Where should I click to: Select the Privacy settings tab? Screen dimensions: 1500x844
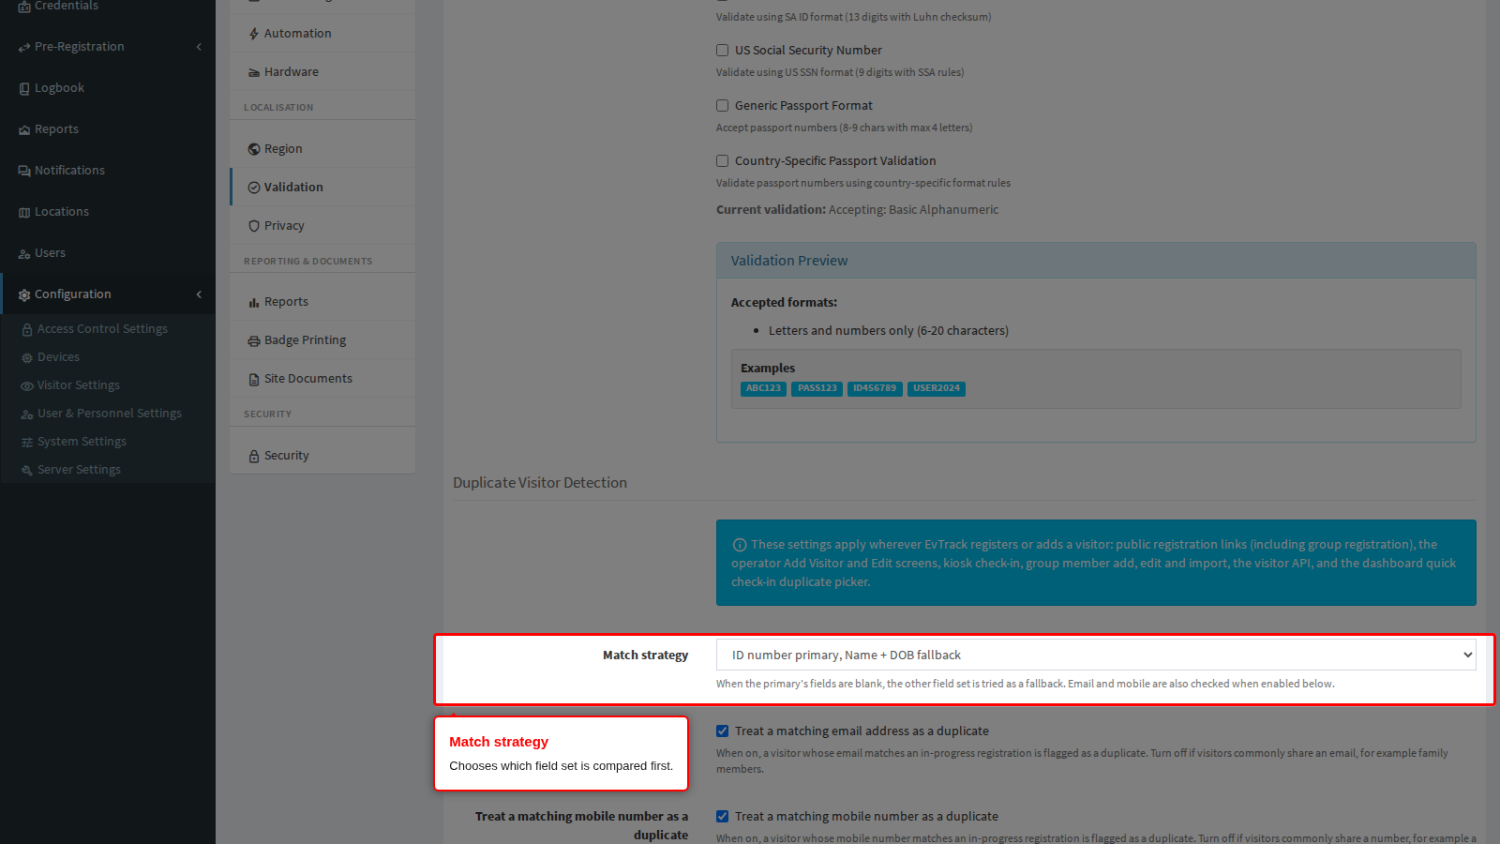(x=322, y=226)
